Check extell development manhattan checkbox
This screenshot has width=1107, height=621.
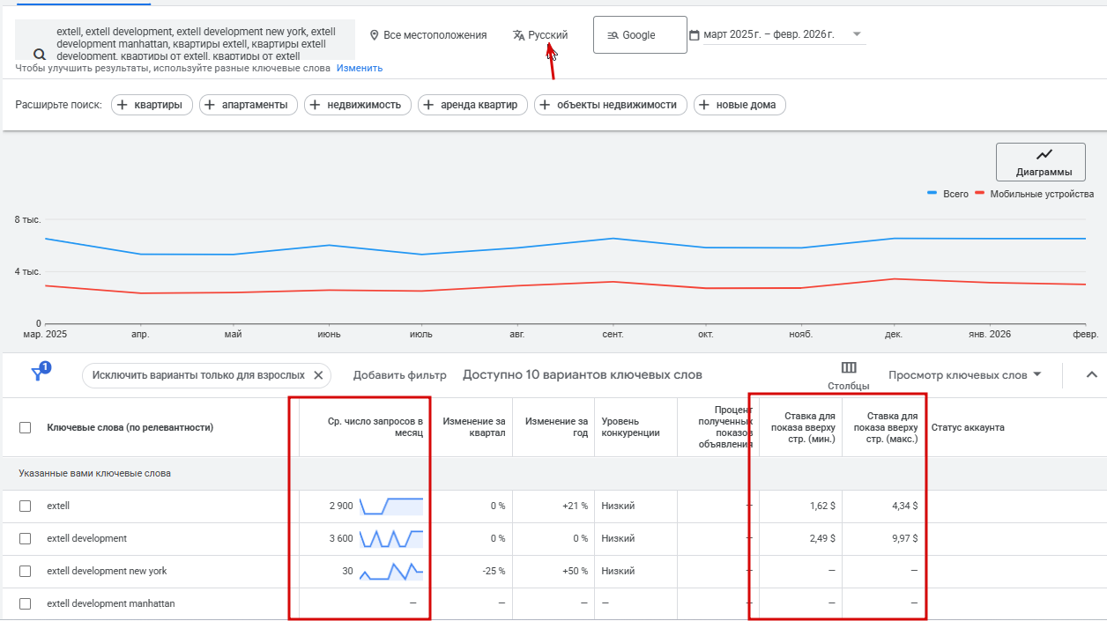click(26, 603)
